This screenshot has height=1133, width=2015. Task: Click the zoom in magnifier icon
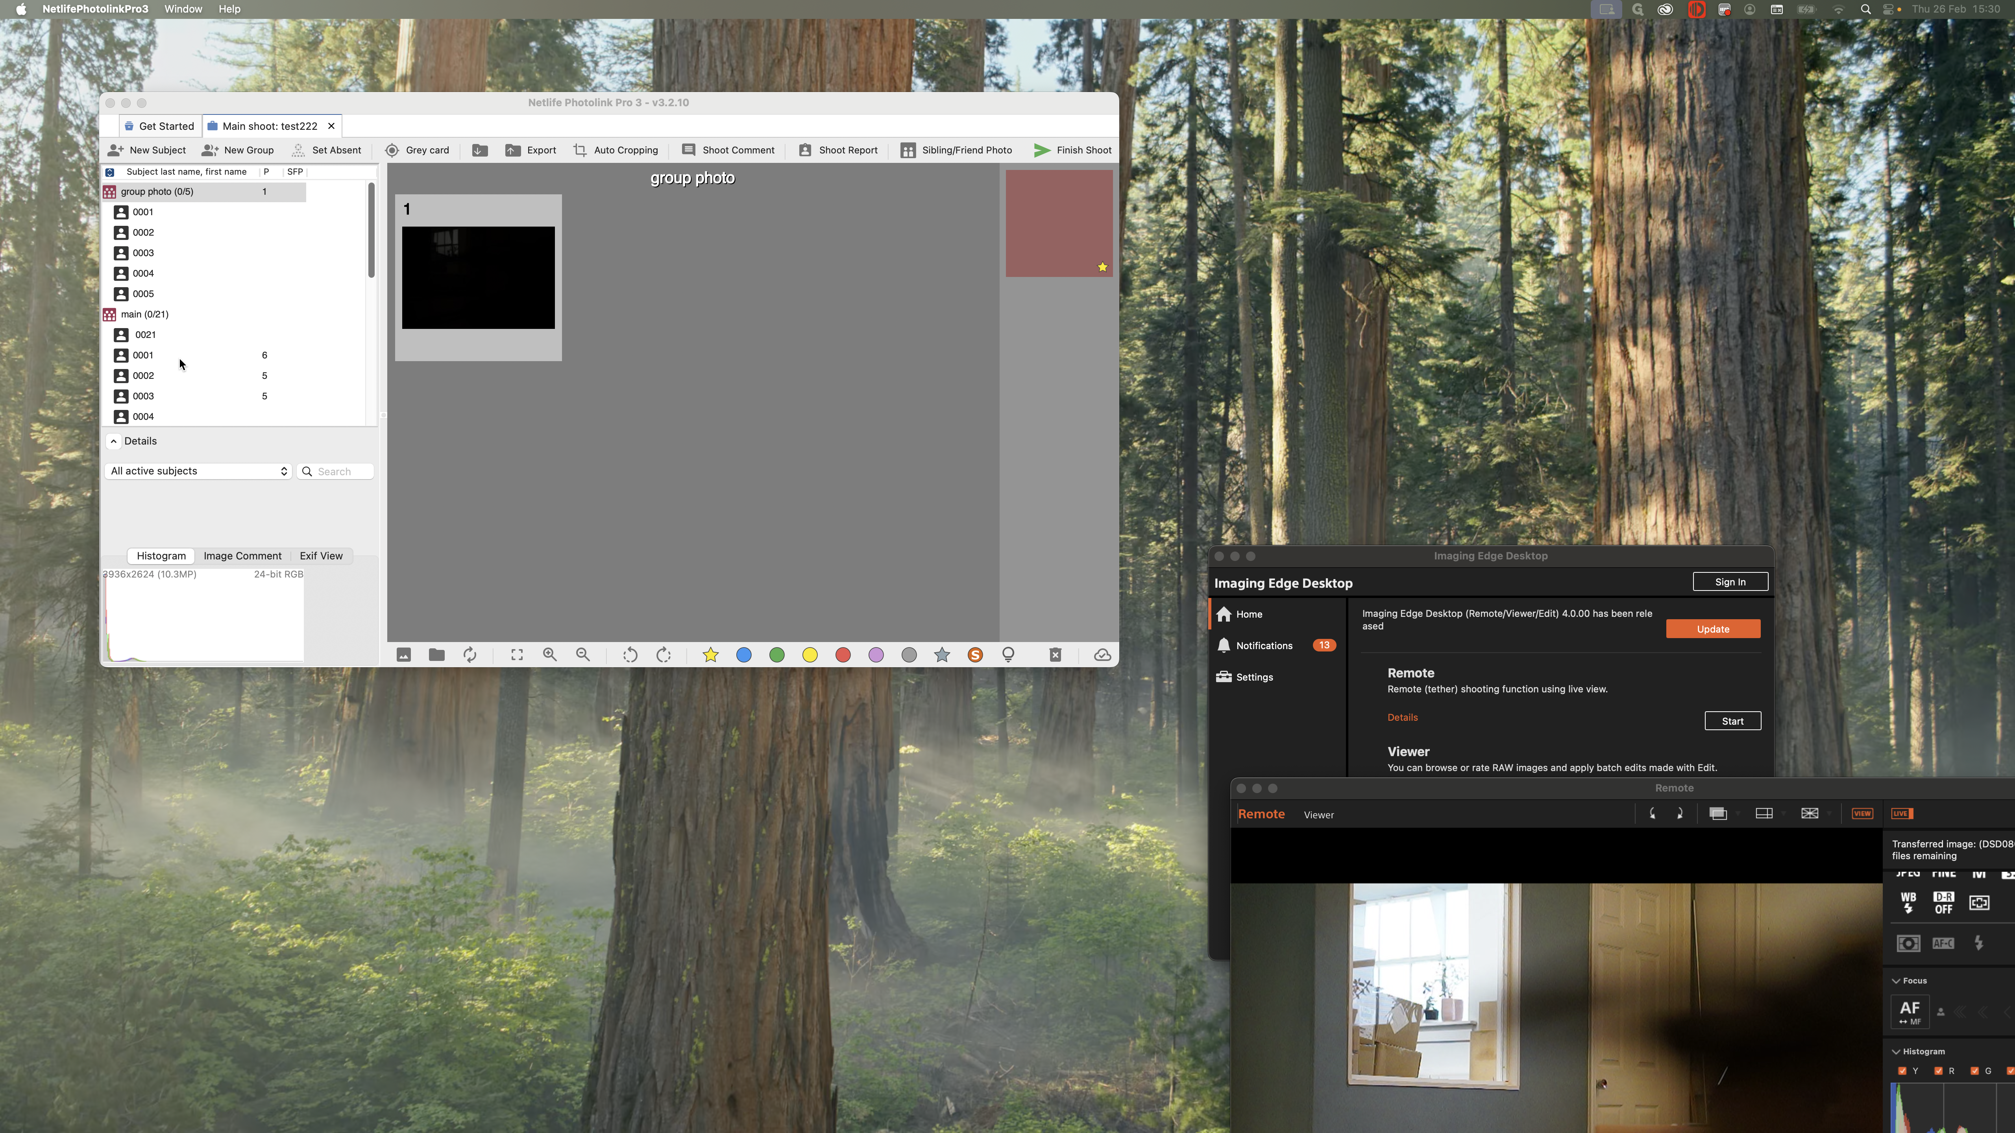coord(550,655)
